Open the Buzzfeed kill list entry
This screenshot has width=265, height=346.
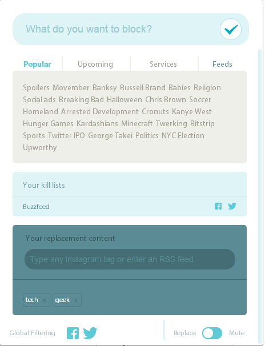click(36, 207)
